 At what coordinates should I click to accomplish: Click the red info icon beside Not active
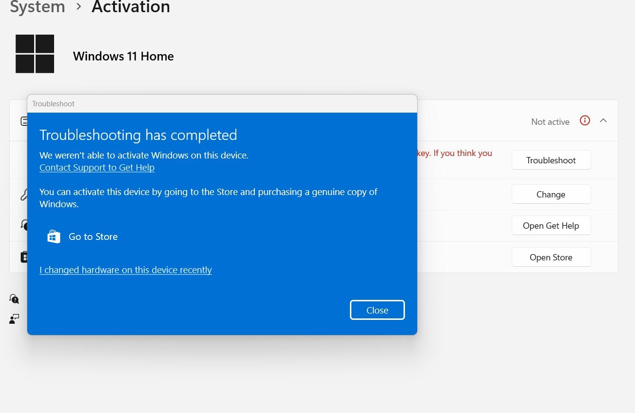pyautogui.click(x=585, y=120)
